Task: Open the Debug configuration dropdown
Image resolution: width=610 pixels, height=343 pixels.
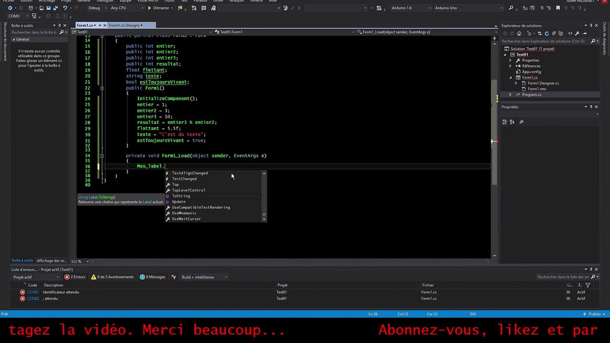Action: click(x=97, y=8)
